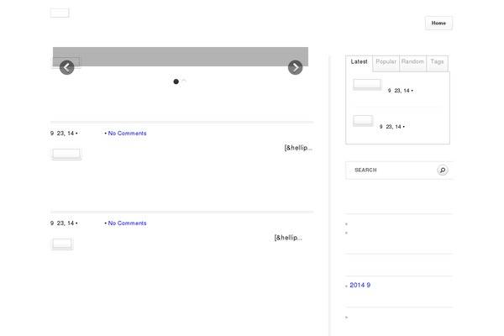Screen dimensions: 504x336
Task: Go to previous slide with left arrow
Action: pos(67,67)
